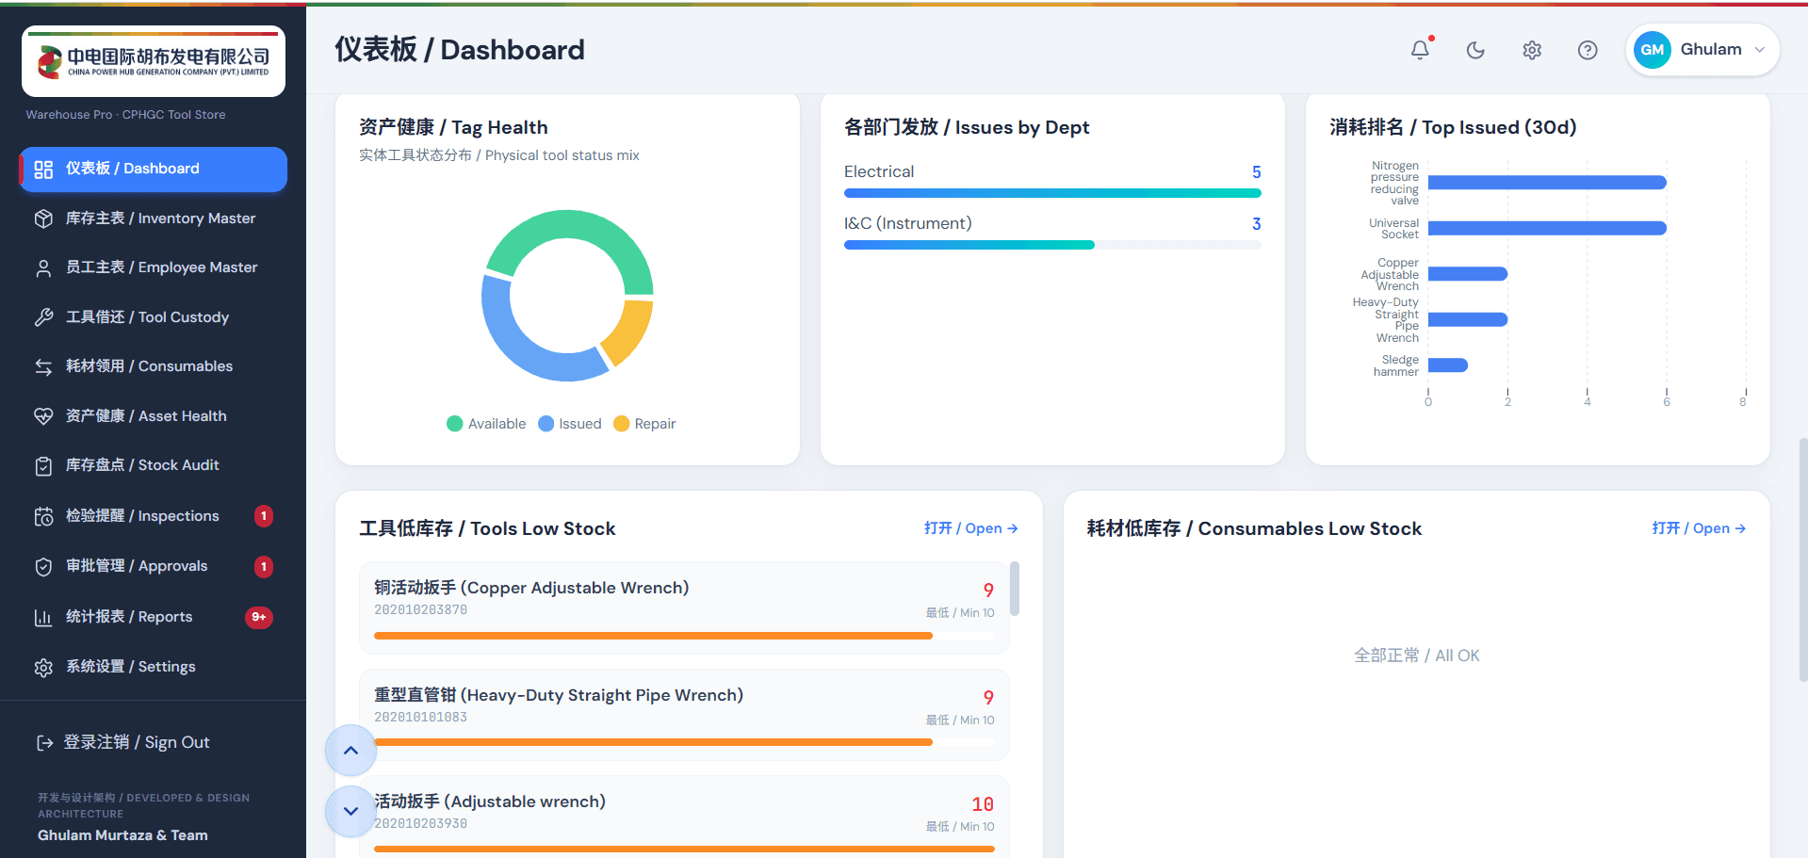Click Nitrogen pressure reducing valve bar
The image size is (1808, 858).
click(1547, 183)
